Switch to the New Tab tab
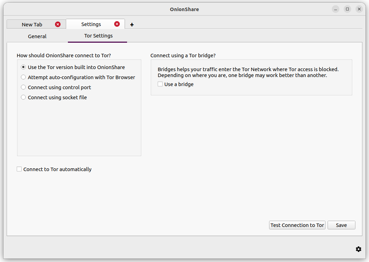 pyautogui.click(x=32, y=24)
